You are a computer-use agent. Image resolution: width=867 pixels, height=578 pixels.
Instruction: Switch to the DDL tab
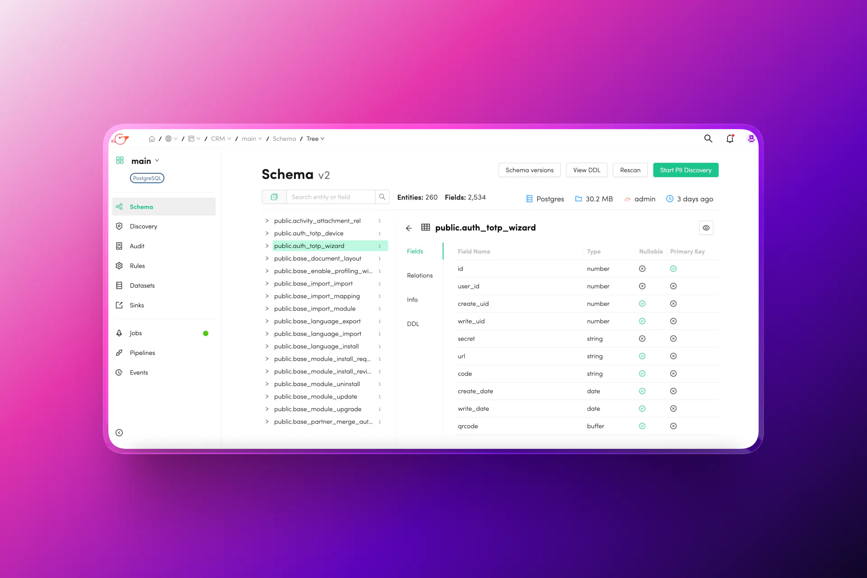tap(413, 324)
